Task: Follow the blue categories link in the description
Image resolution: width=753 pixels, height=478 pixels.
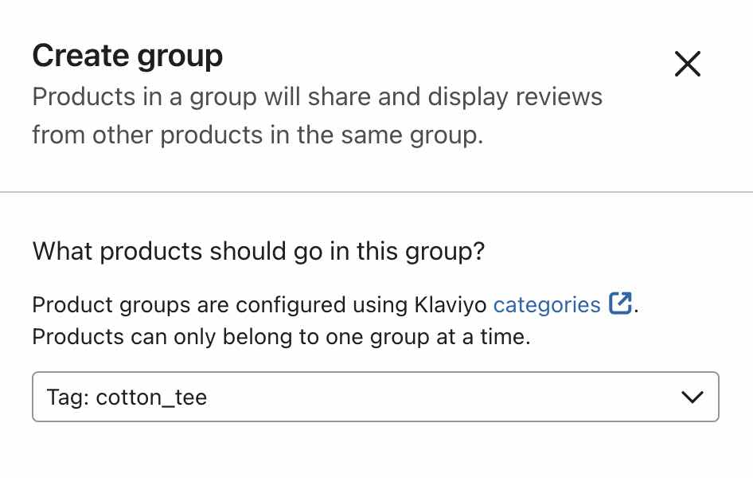Action: tap(546, 304)
